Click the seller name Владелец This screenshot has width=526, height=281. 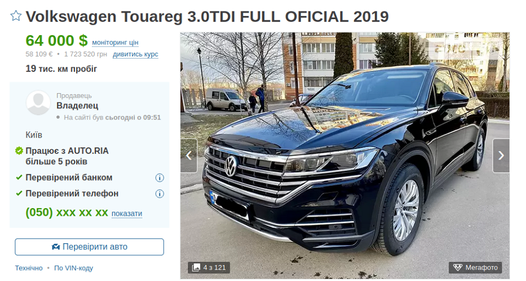[x=77, y=106]
